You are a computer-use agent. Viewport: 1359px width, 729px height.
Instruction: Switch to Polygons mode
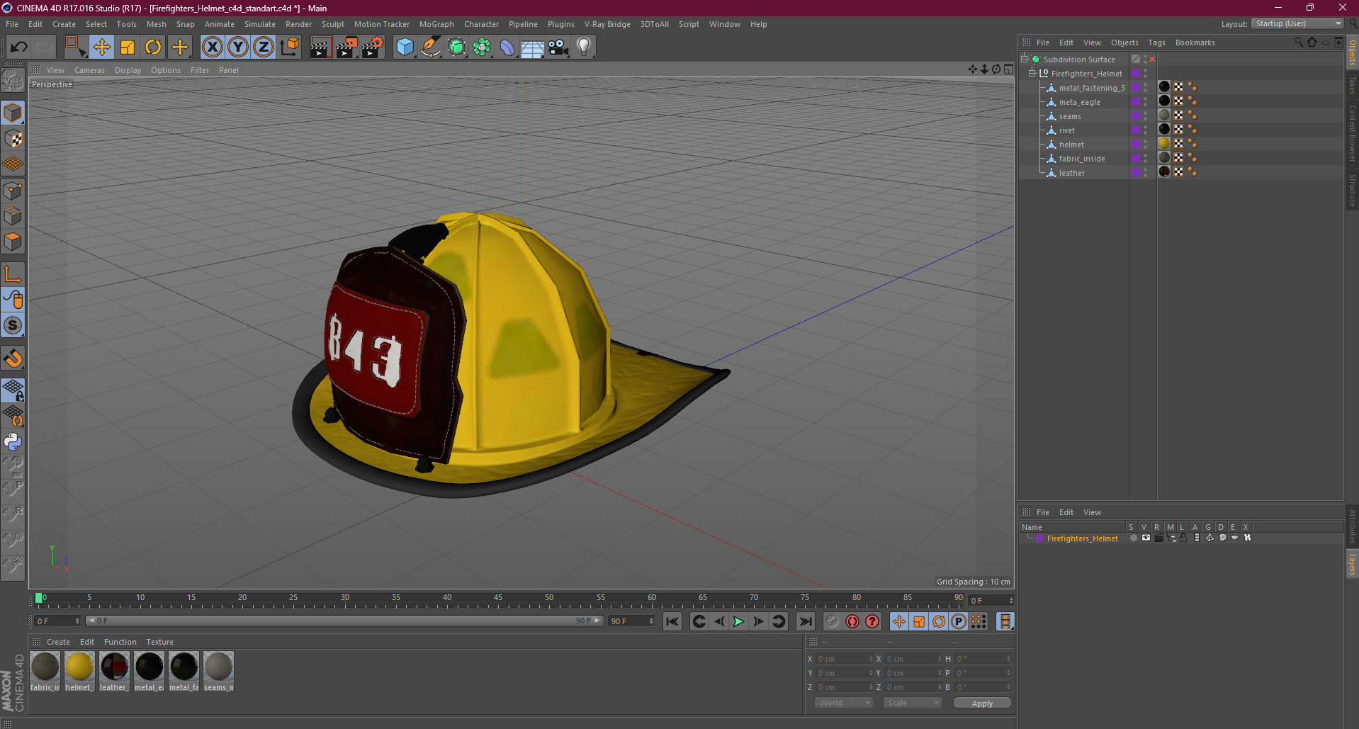click(13, 242)
